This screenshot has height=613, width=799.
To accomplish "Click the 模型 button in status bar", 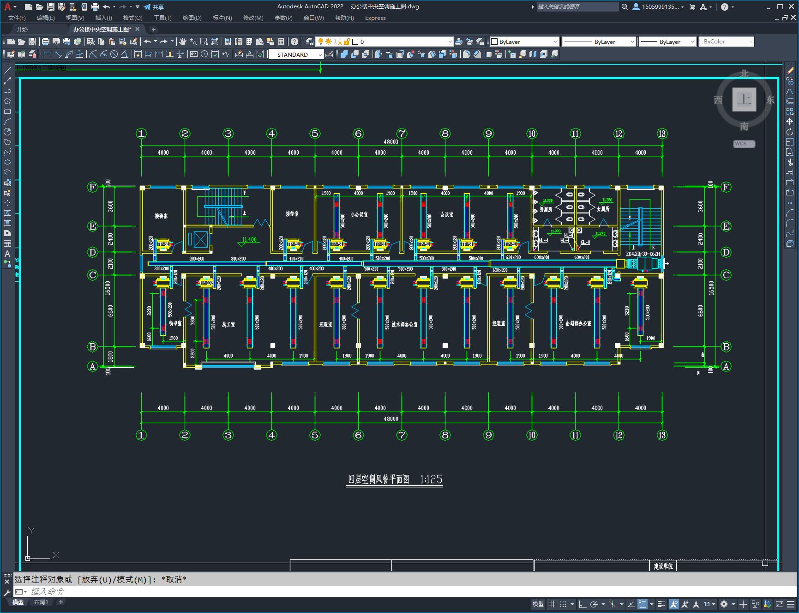I will [538, 604].
